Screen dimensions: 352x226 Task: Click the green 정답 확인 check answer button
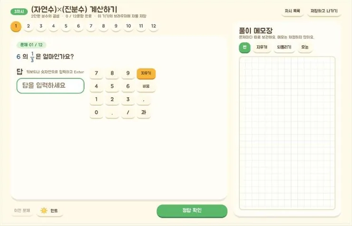192,211
